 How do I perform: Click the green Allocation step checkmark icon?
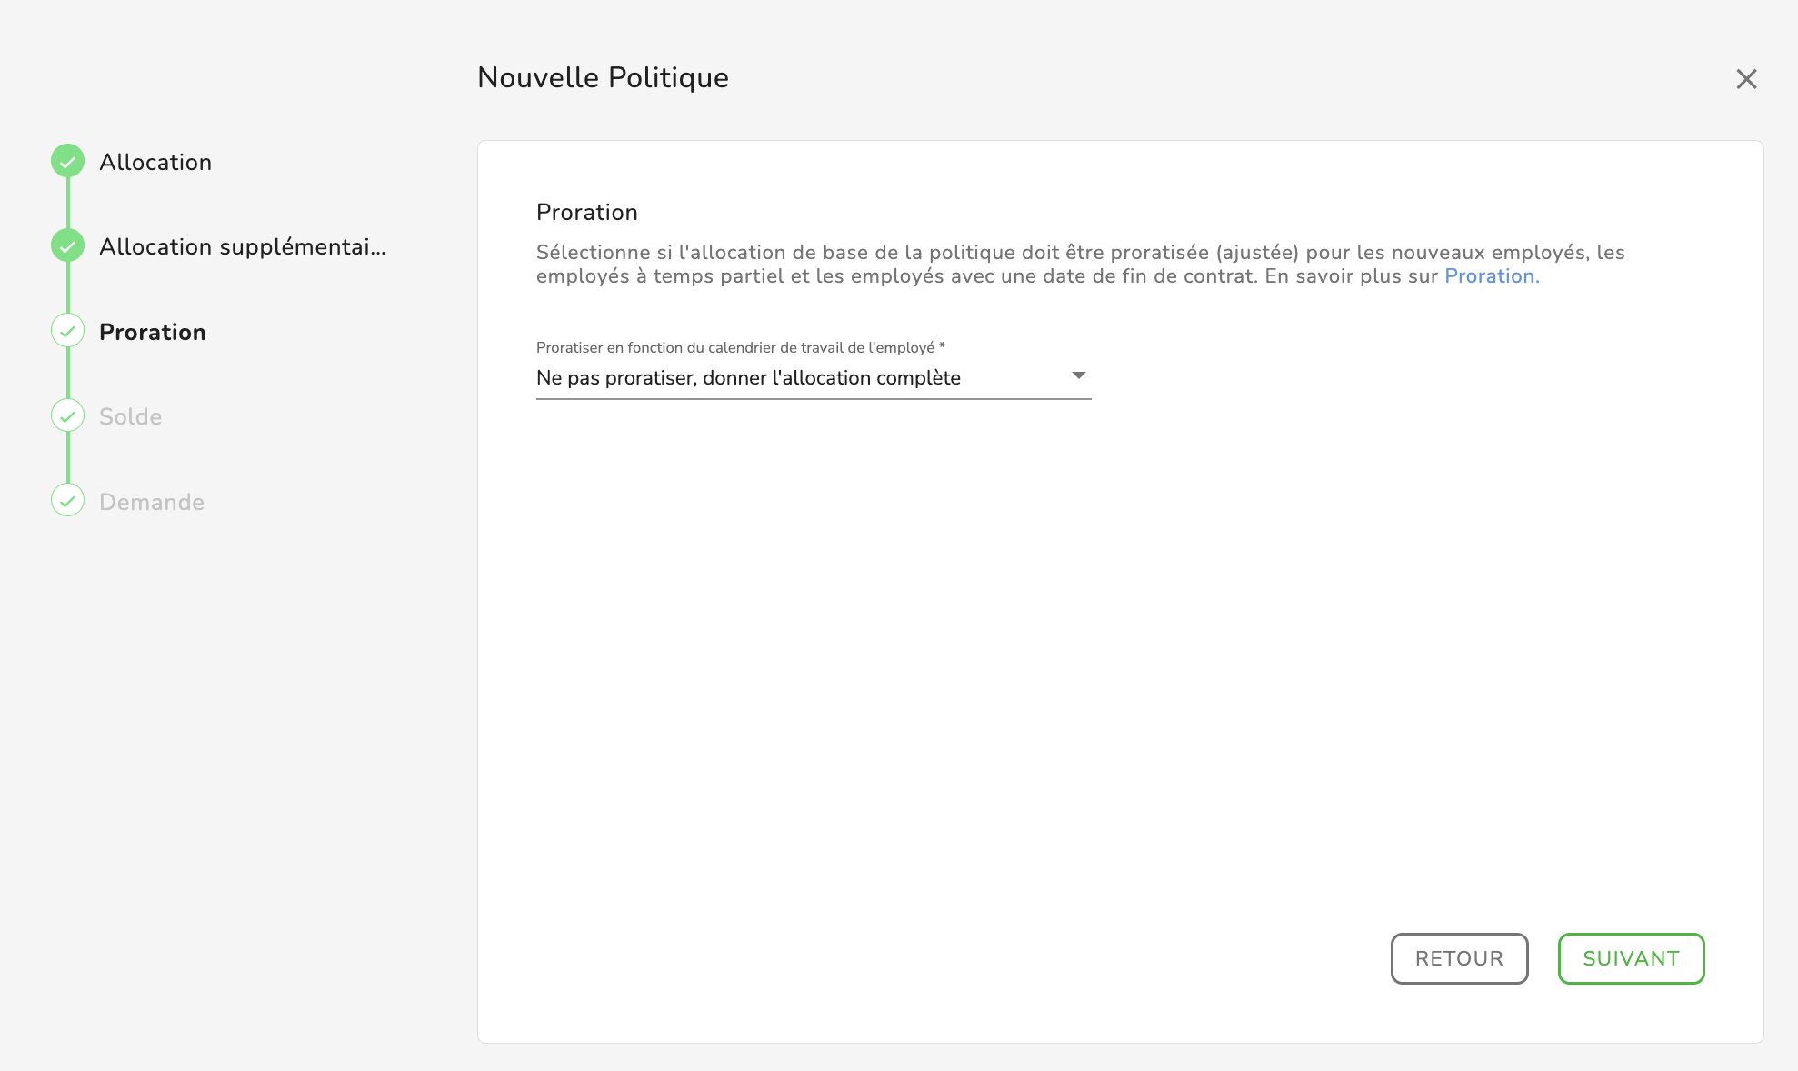pyautogui.click(x=67, y=162)
